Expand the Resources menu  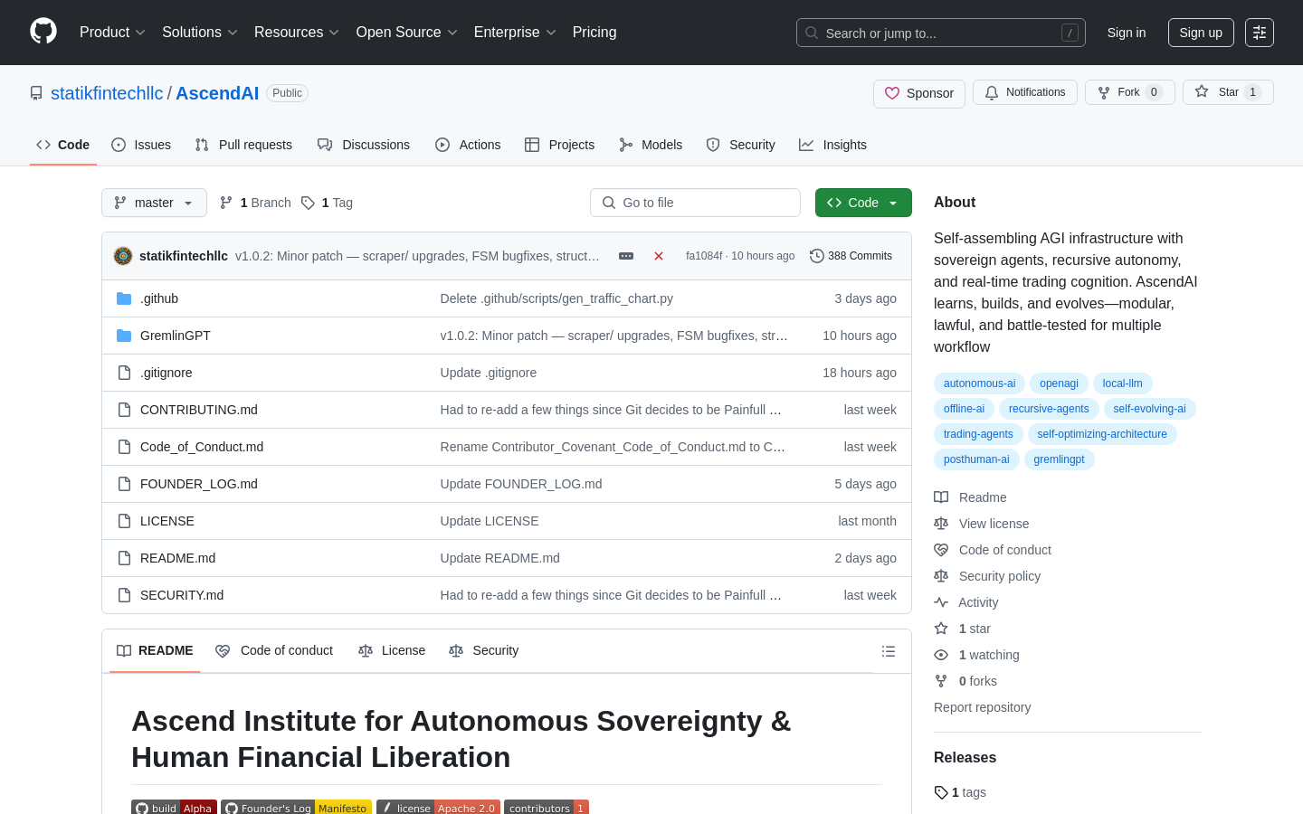(x=297, y=33)
